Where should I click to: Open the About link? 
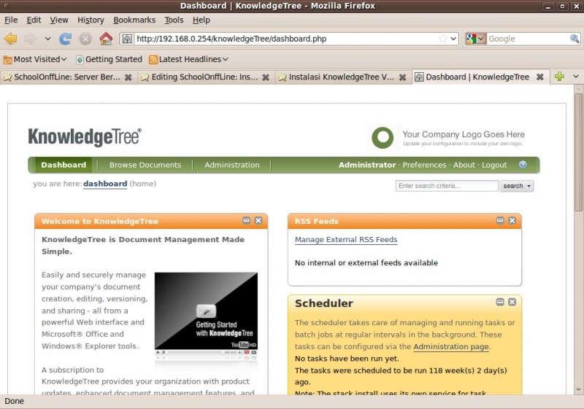(x=464, y=165)
